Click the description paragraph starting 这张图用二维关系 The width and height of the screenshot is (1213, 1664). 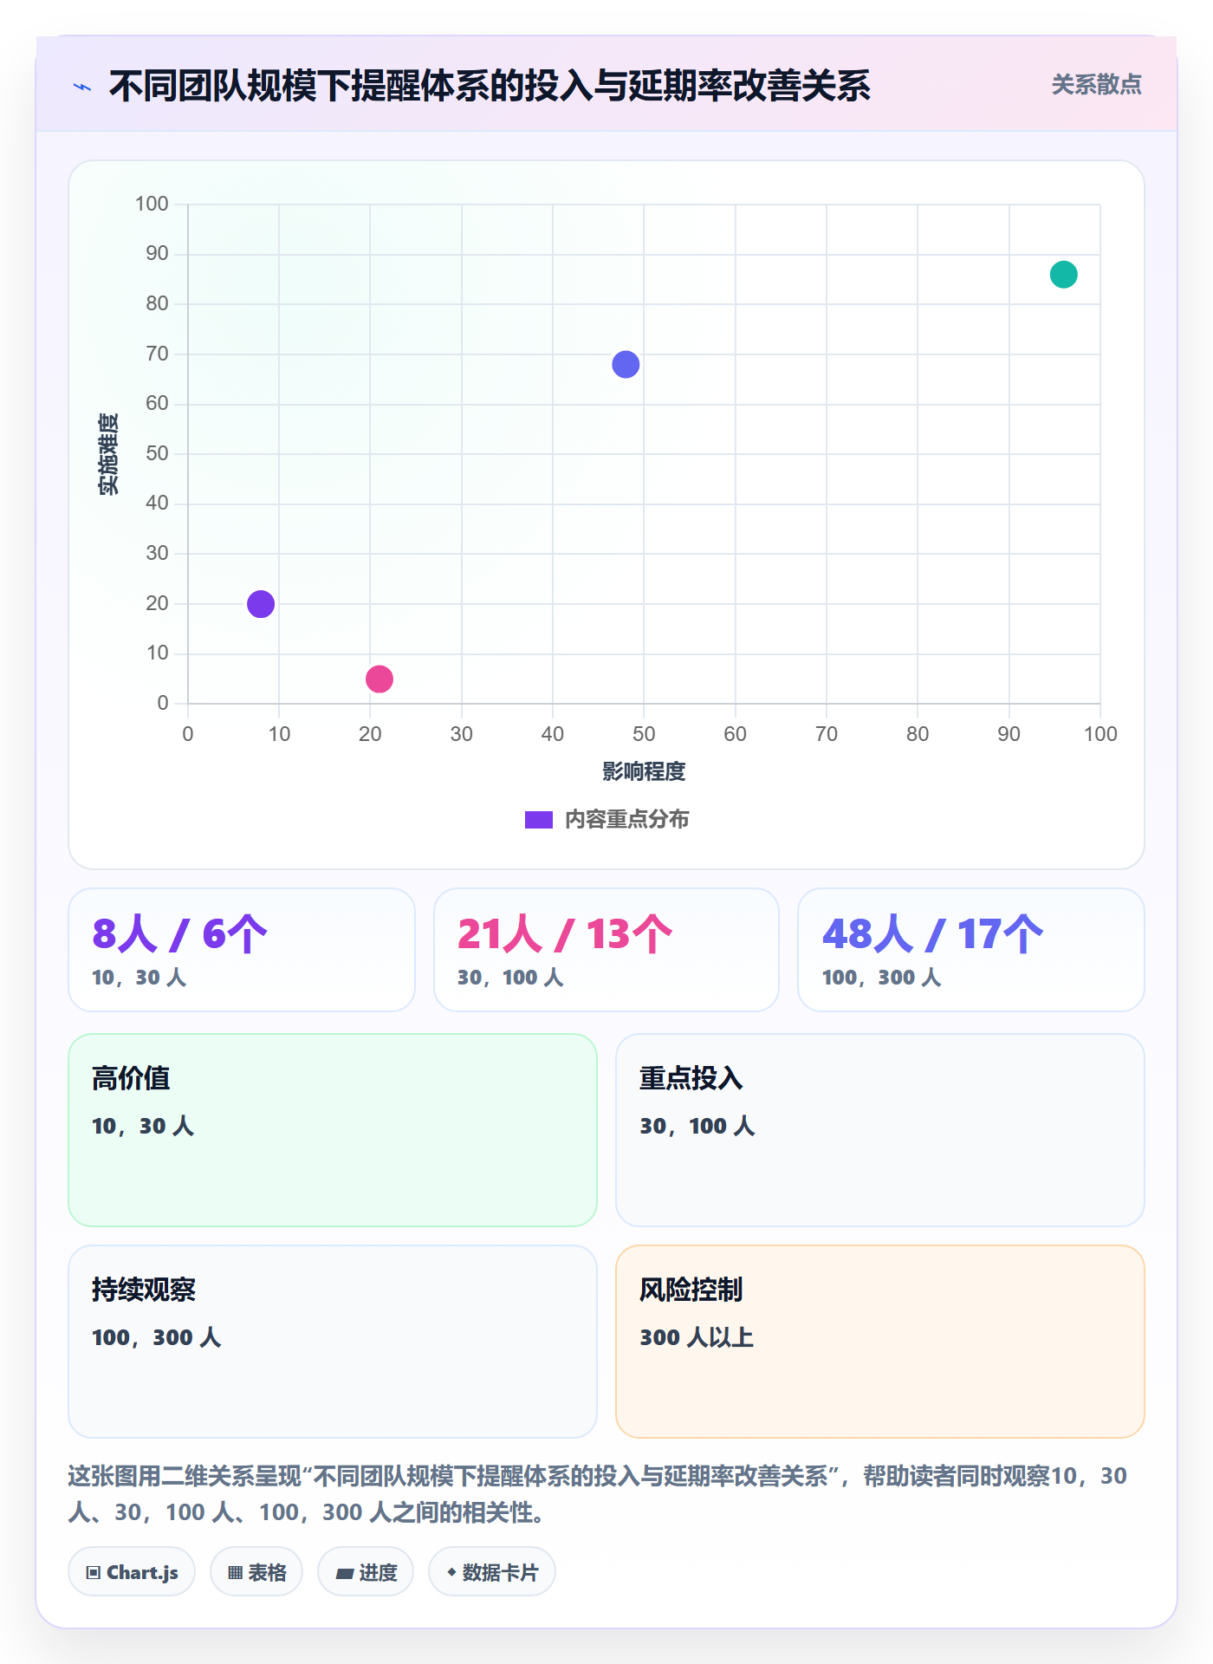(x=598, y=1494)
